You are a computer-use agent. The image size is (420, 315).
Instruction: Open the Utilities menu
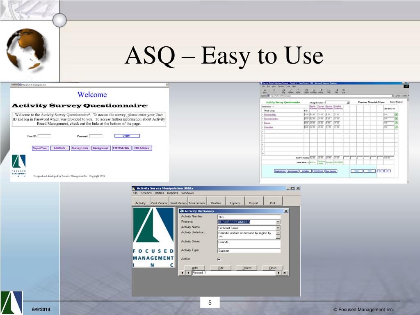point(159,193)
